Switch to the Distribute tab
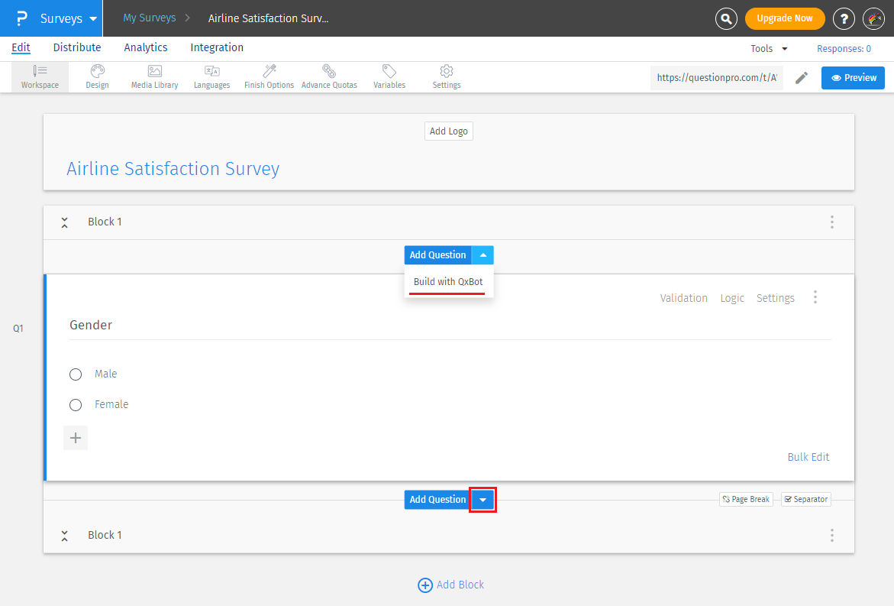 [77, 47]
